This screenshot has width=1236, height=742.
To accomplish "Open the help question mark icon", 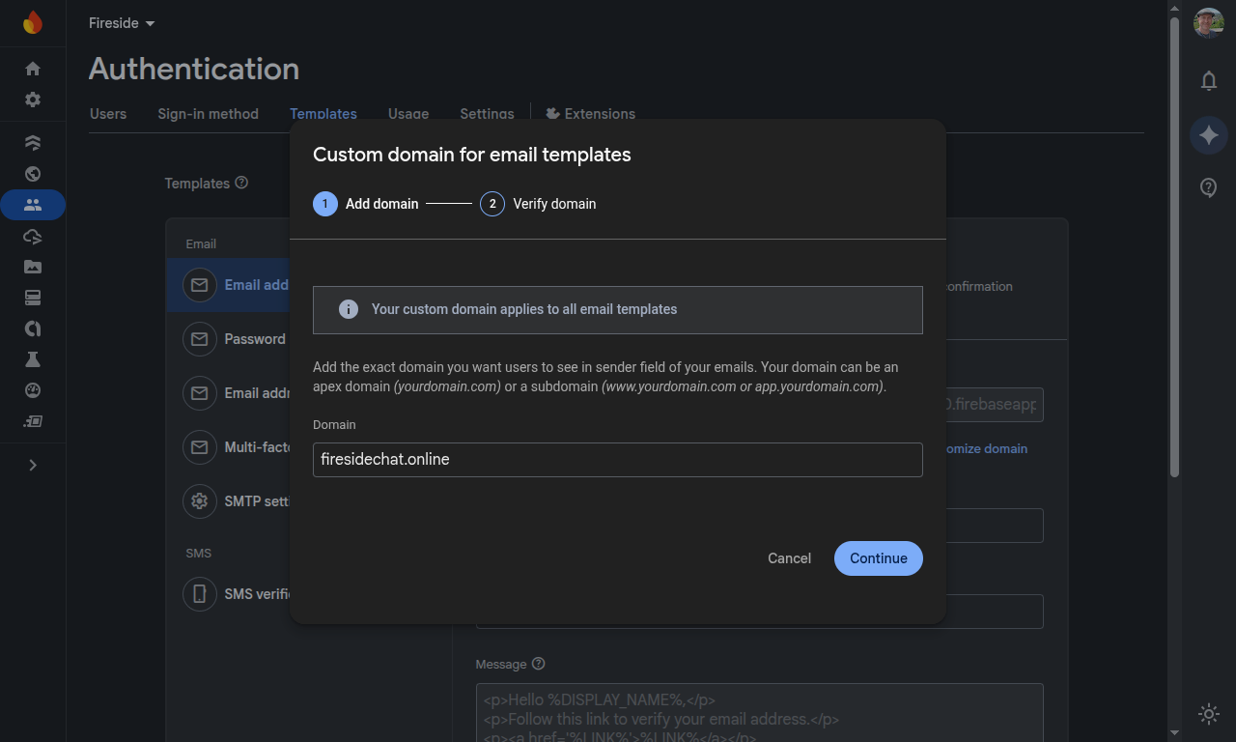I will 1208,187.
